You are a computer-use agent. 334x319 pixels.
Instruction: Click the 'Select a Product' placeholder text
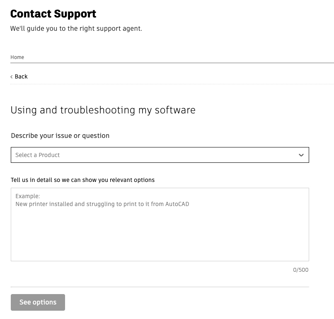tap(38, 155)
